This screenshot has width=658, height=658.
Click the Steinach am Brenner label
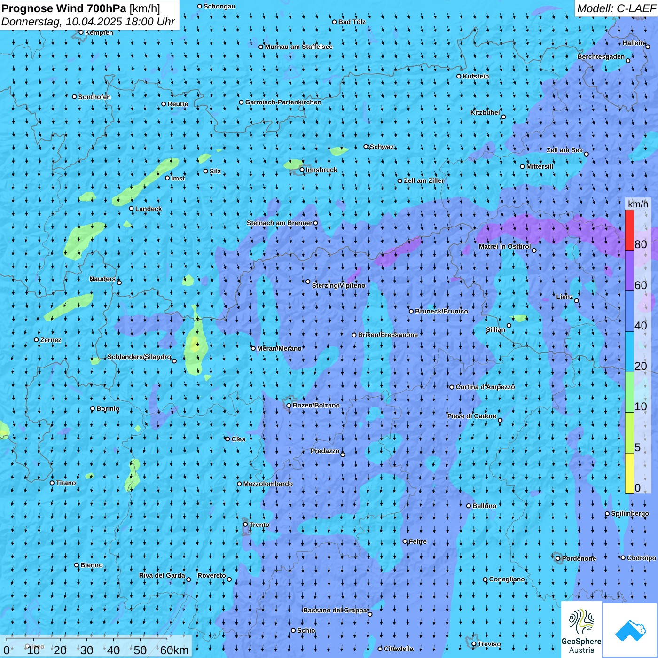pos(280,223)
